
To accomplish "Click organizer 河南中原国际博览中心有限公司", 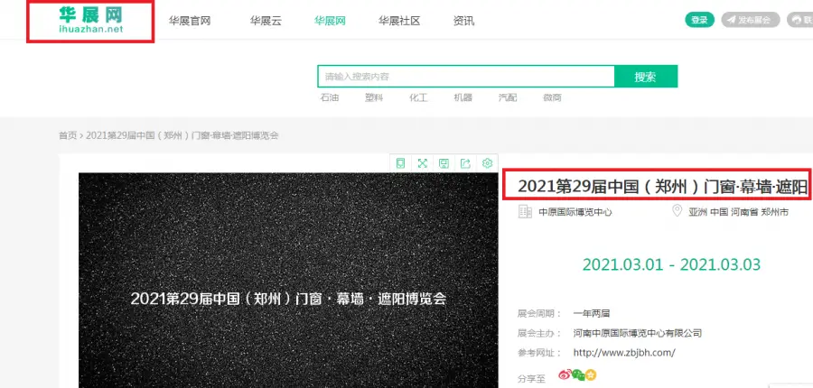I will tap(637, 333).
